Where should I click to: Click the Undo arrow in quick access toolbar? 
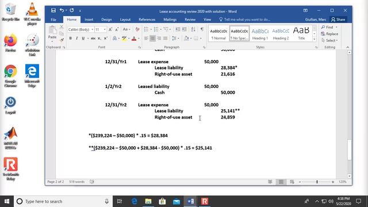(x=62, y=10)
